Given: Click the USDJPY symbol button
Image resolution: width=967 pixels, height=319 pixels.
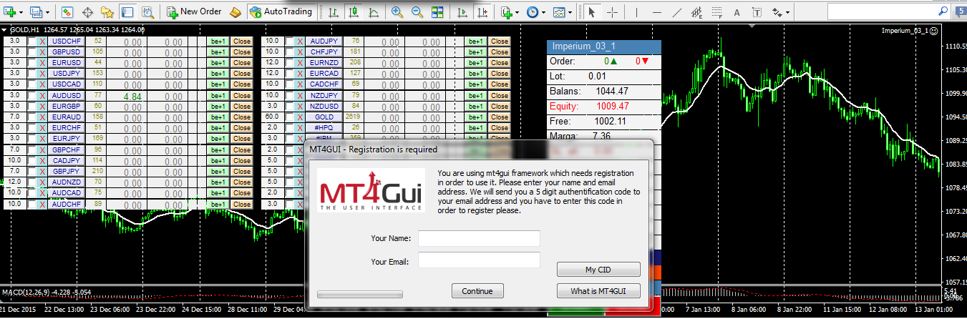Looking at the screenshot, I should 67,74.
